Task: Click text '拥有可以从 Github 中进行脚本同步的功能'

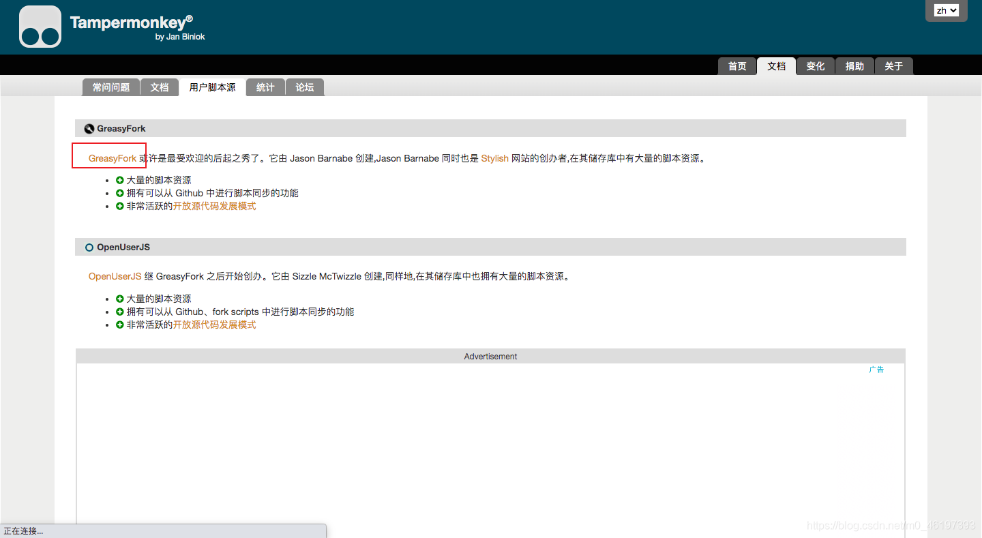Action: pyautogui.click(x=213, y=193)
